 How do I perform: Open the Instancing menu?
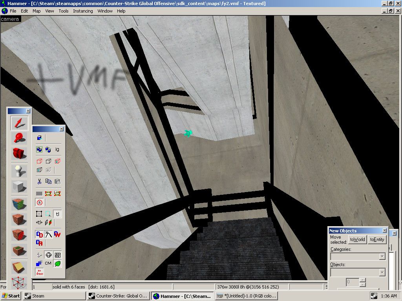coord(83,11)
